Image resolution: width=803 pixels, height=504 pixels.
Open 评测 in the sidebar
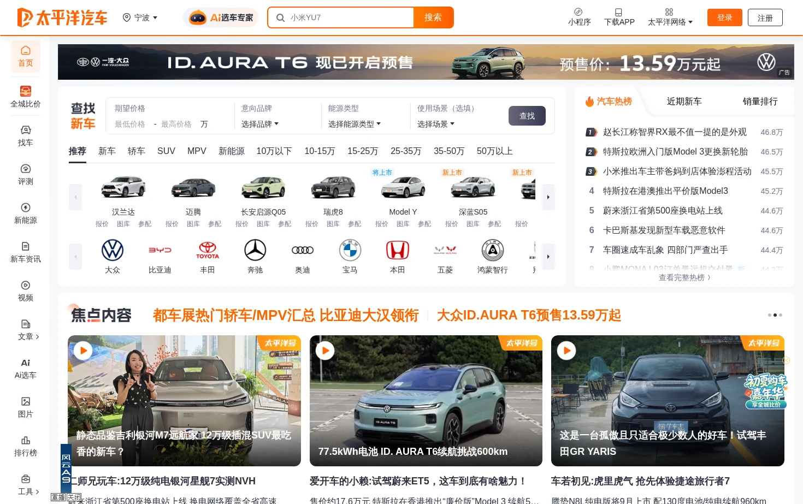(26, 174)
